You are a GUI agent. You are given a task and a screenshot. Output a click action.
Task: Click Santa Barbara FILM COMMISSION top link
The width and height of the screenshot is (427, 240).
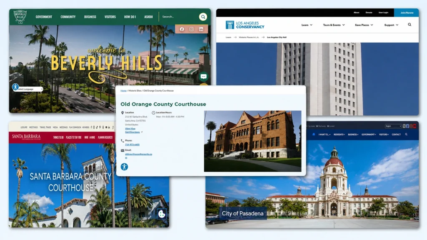75,127
